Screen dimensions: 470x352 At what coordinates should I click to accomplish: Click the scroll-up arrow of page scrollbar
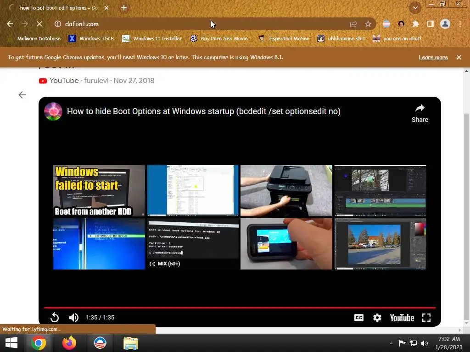click(466, 71)
